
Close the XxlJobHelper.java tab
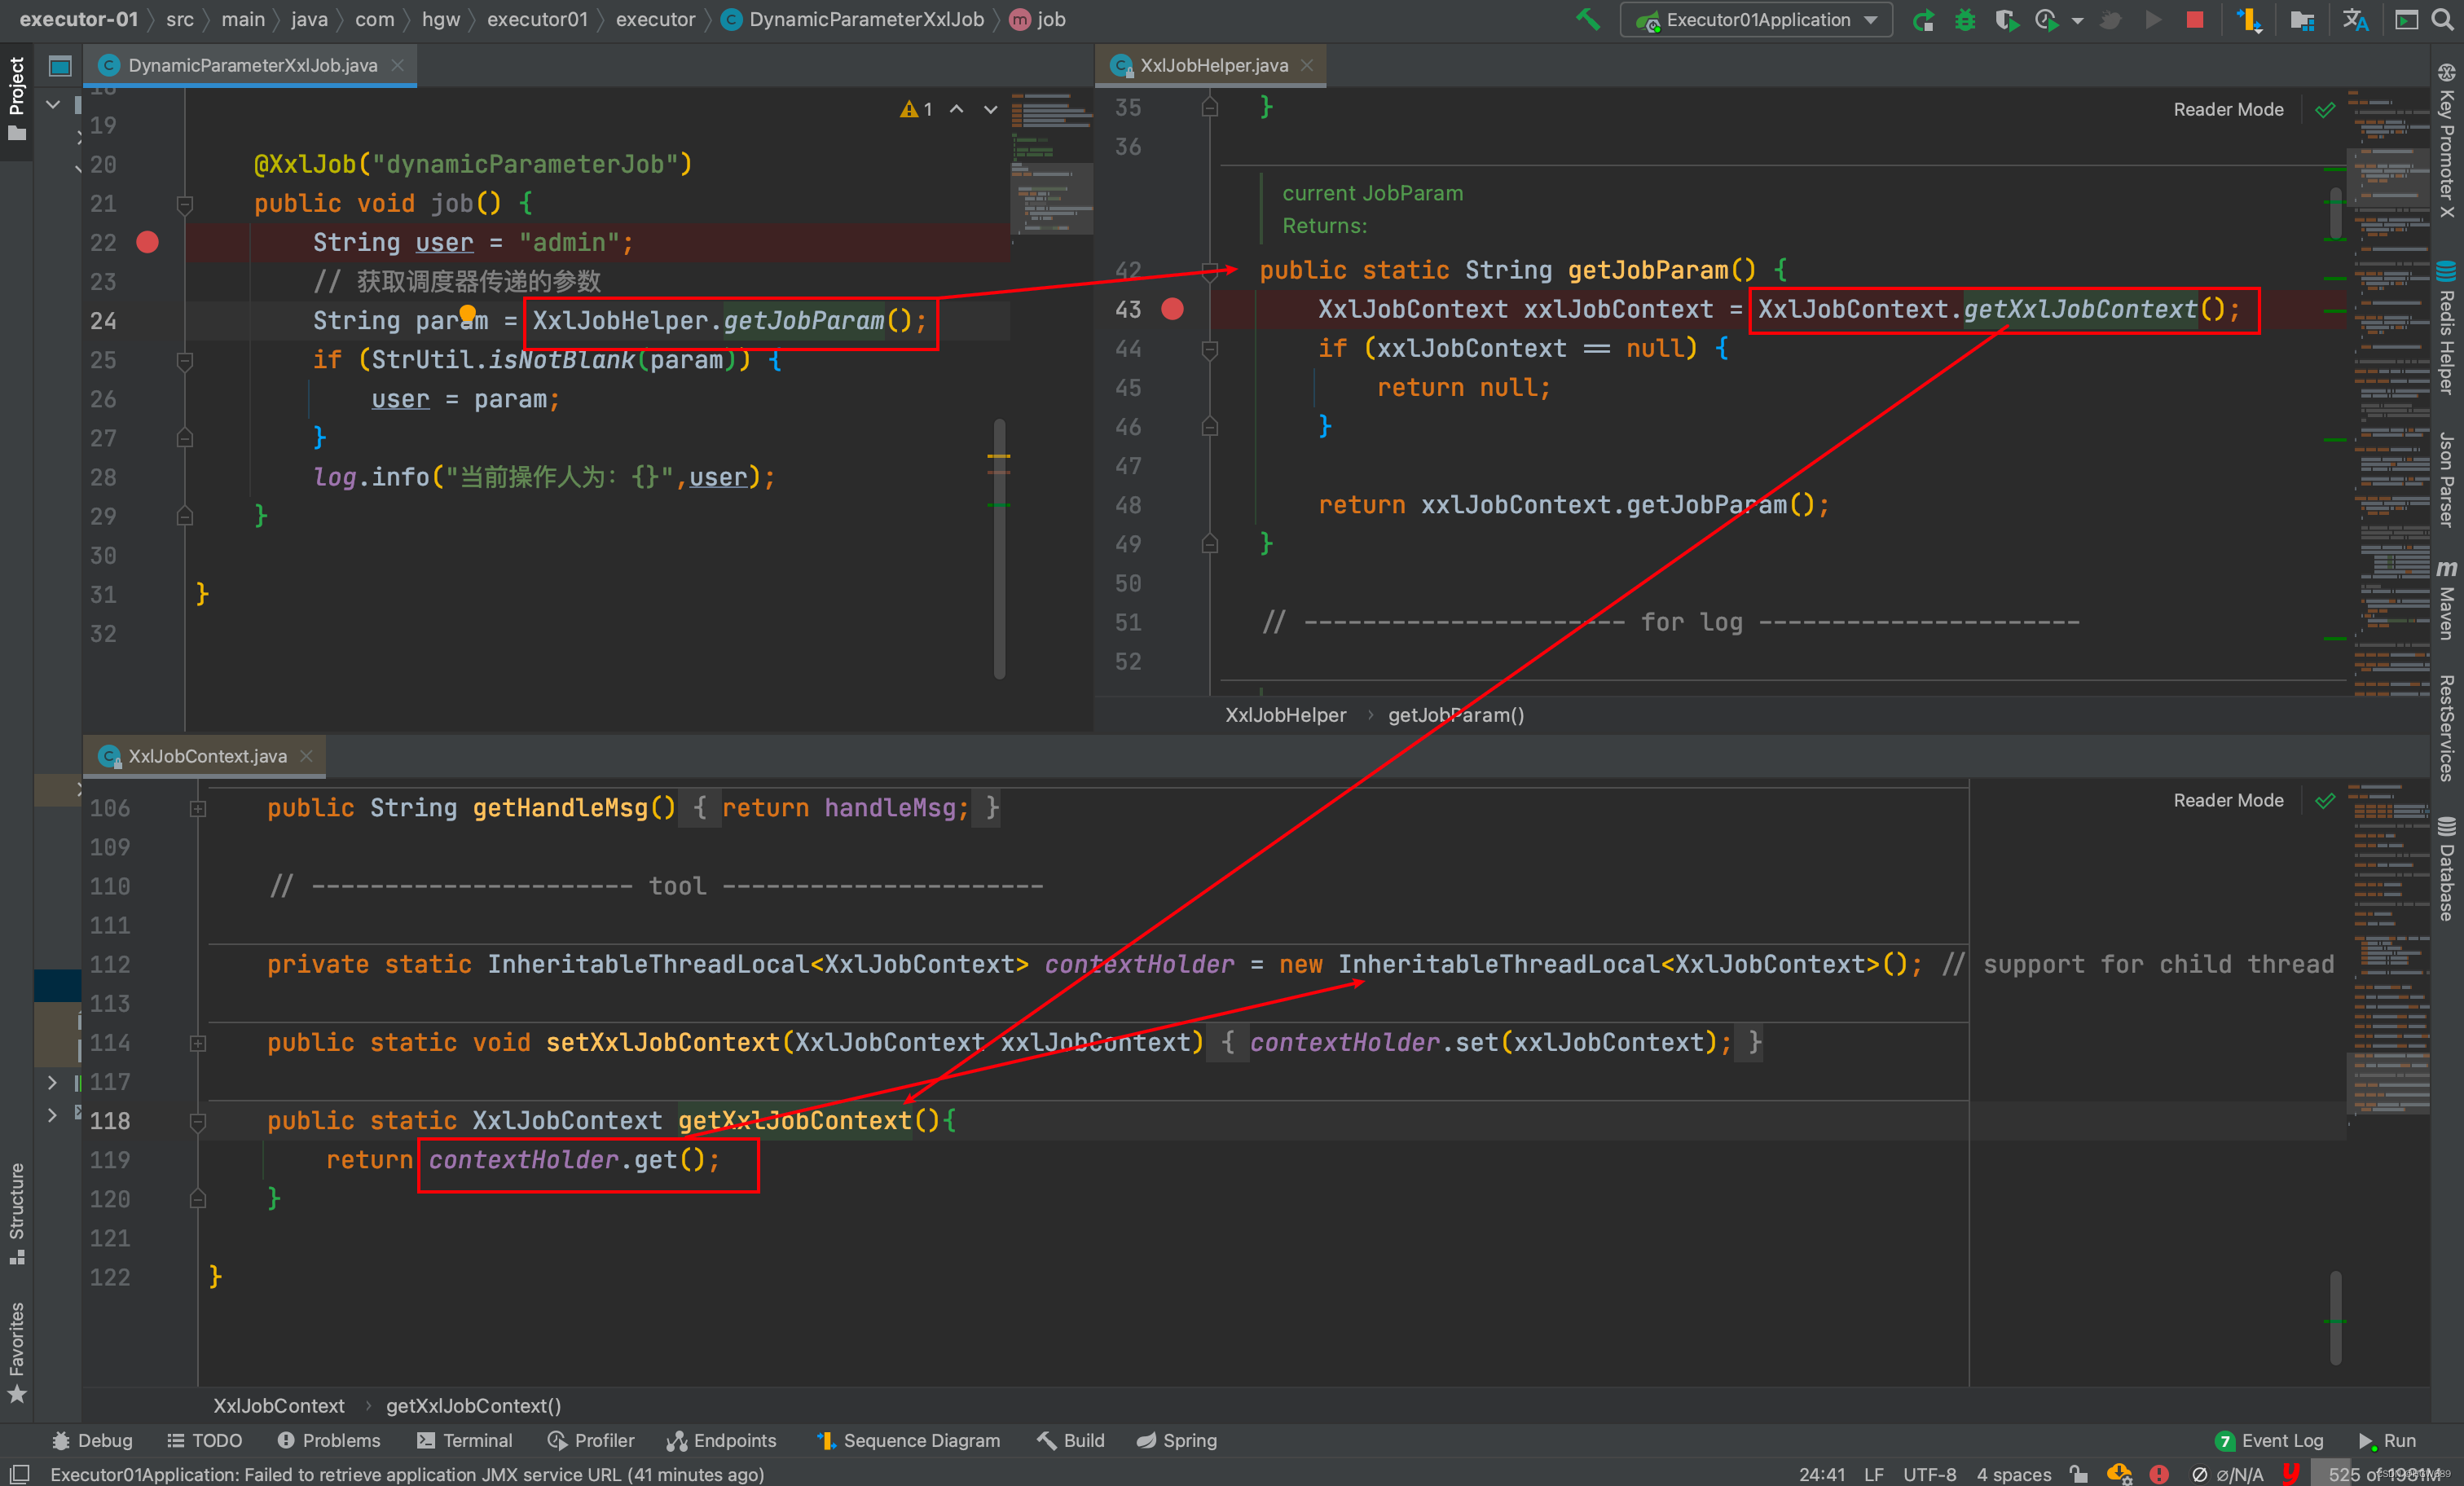pyautogui.click(x=1307, y=65)
